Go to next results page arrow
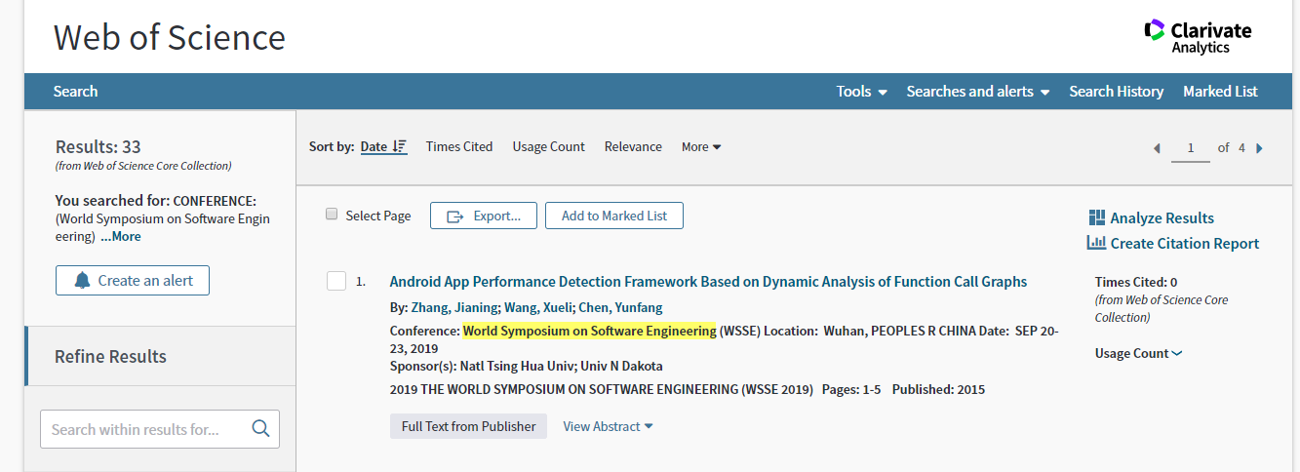 1259,148
